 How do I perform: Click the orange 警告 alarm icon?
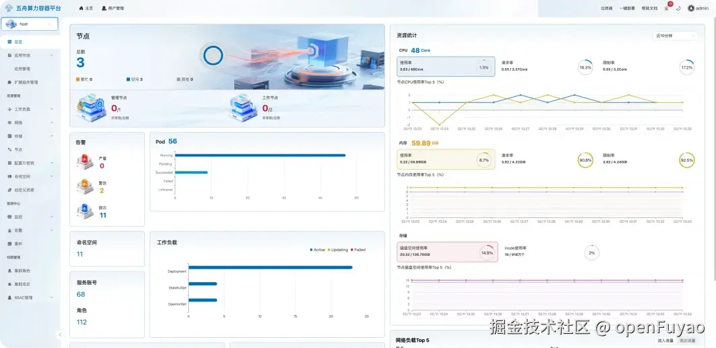click(x=84, y=186)
